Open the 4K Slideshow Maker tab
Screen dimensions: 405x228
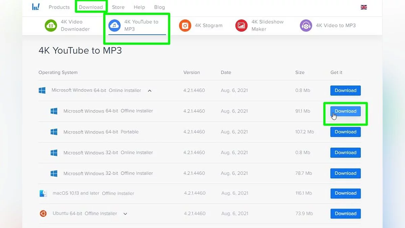[260, 25]
